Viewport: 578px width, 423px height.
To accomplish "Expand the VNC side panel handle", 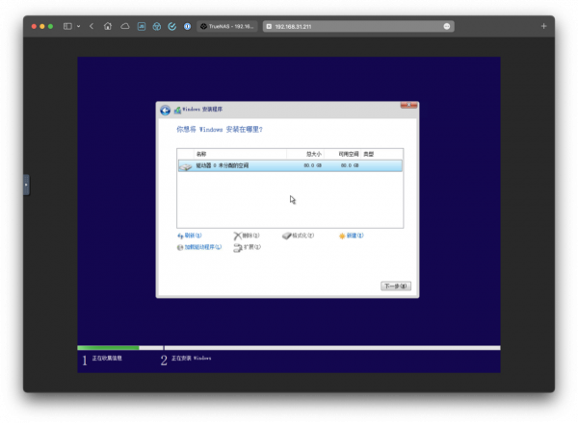I will click(26, 185).
